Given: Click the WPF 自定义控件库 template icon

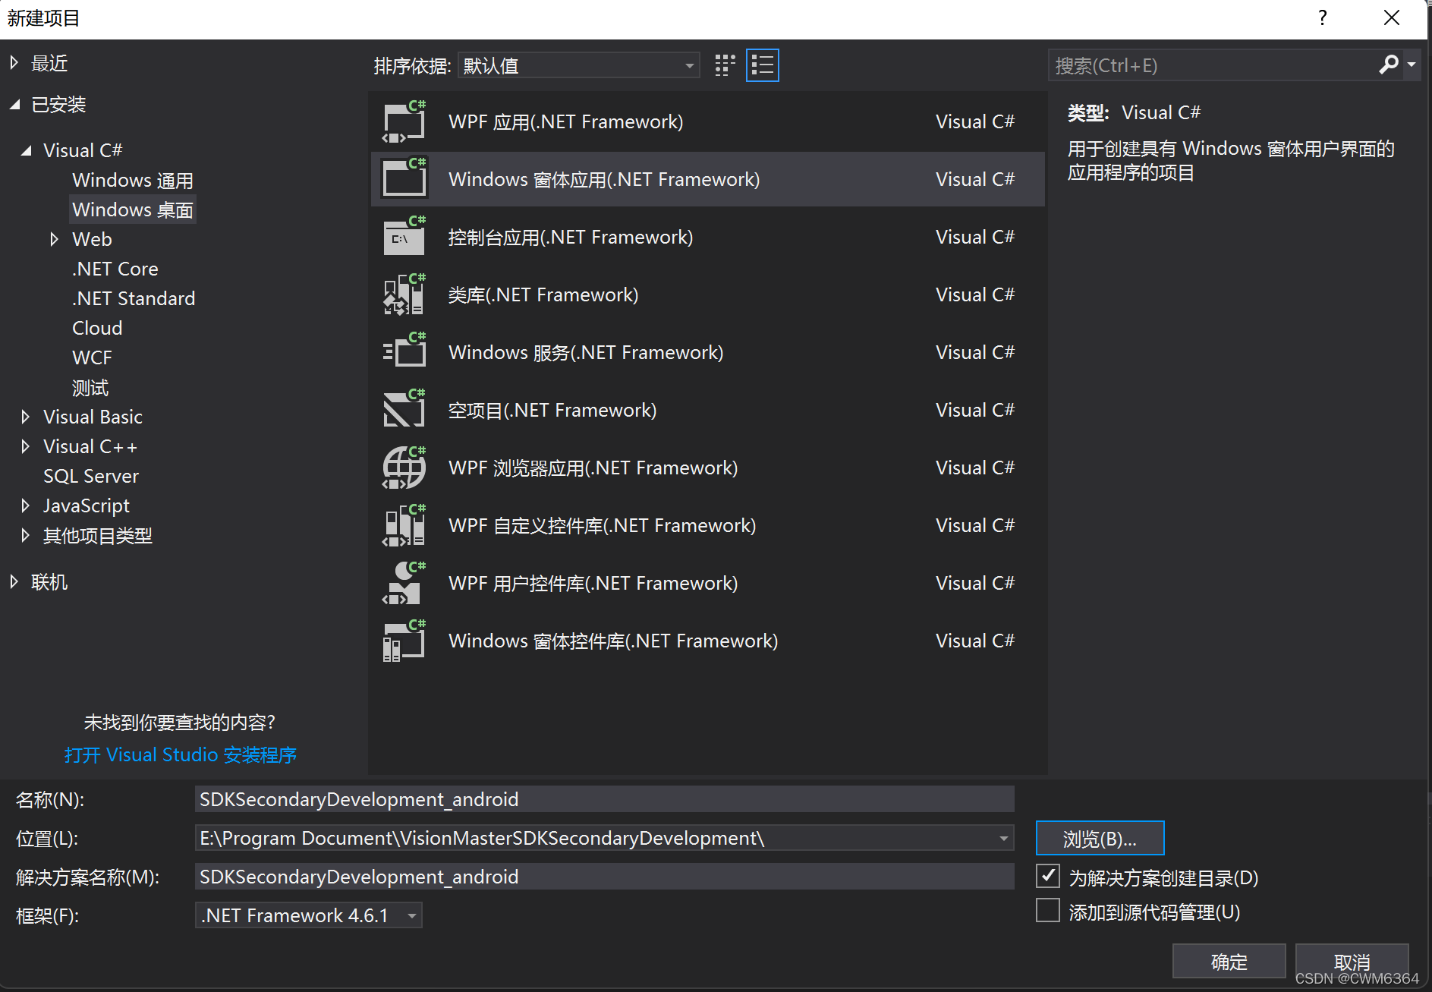Looking at the screenshot, I should [x=404, y=525].
